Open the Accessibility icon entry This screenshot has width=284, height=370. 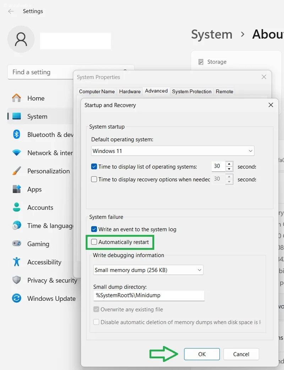pyautogui.click(x=16, y=262)
